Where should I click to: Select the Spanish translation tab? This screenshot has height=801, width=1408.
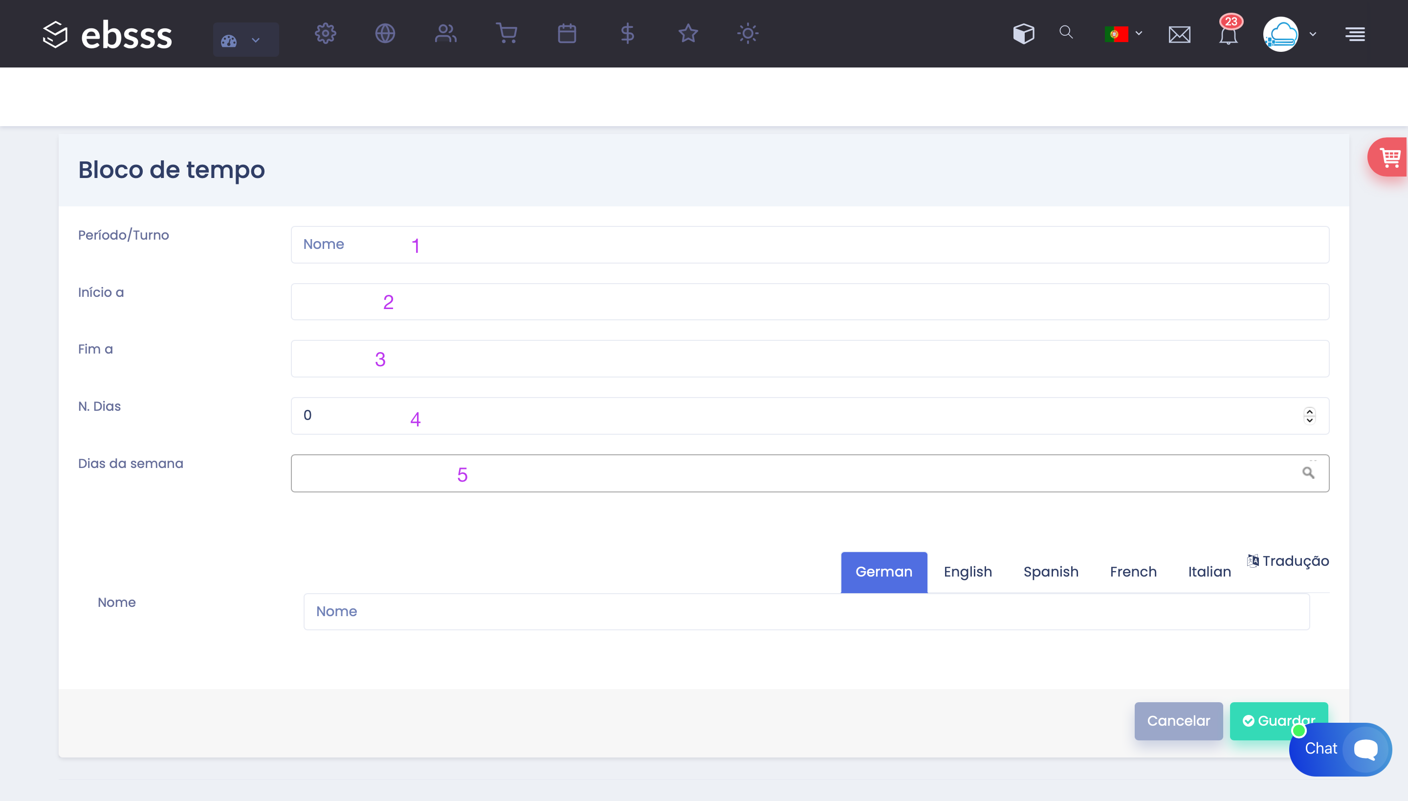click(x=1051, y=572)
